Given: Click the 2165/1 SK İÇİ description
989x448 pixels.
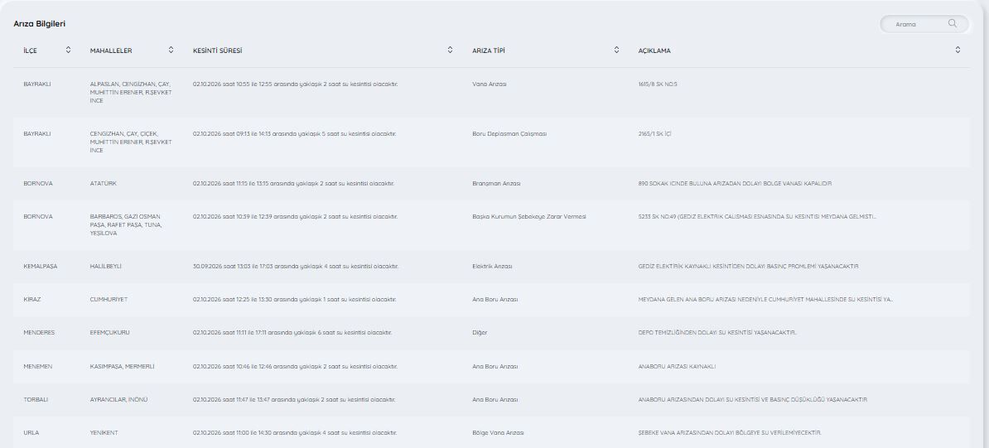Looking at the screenshot, I should click(x=654, y=134).
